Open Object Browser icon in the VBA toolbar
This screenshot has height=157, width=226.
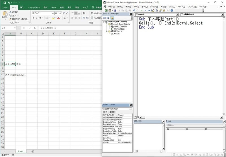tap(164, 10)
